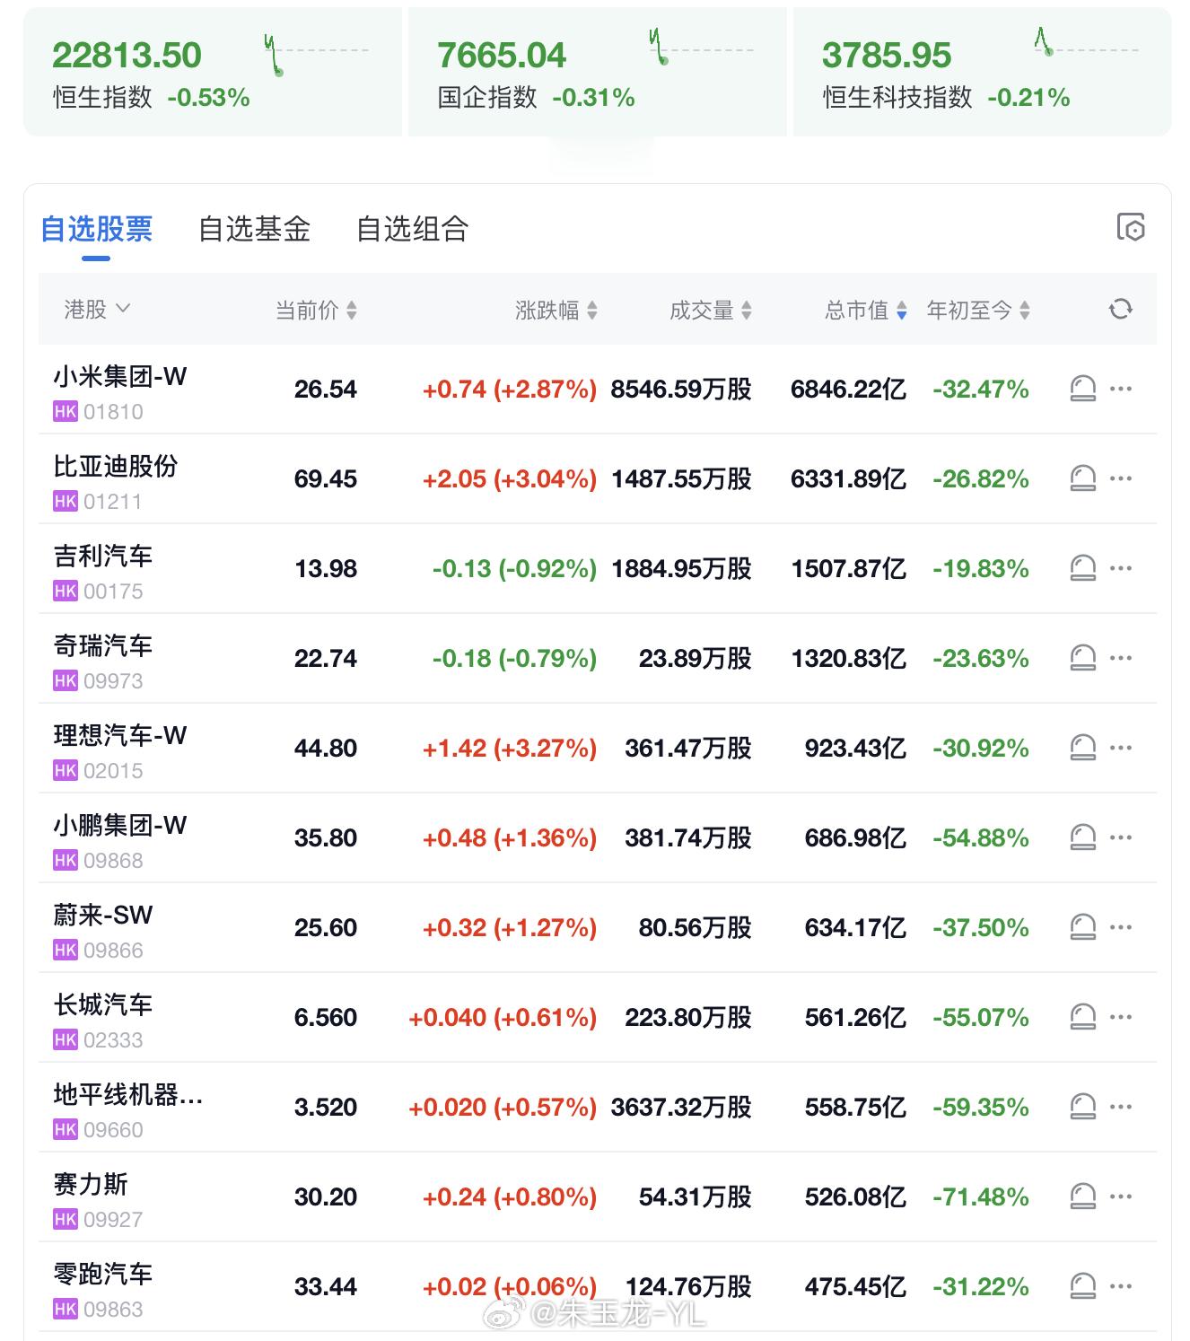1190x1341 pixels.
Task: Sort by 总市值 column
Action: [866, 310]
